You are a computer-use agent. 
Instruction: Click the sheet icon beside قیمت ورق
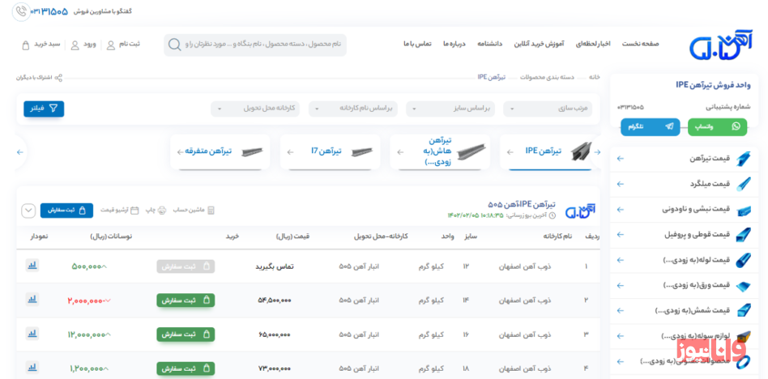coord(744,286)
